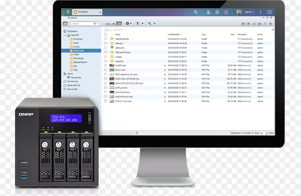Open the event notifications info icon
Image resolution: width=301 pixels, height=196 pixels.
(x=226, y=12)
